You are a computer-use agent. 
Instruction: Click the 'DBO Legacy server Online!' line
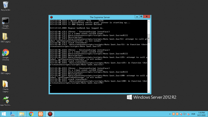(x=76, y=24)
